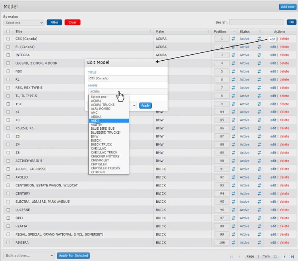Screen dimensions: 298x261
Task: Sort by Make column arrows
Action: tap(208, 31)
